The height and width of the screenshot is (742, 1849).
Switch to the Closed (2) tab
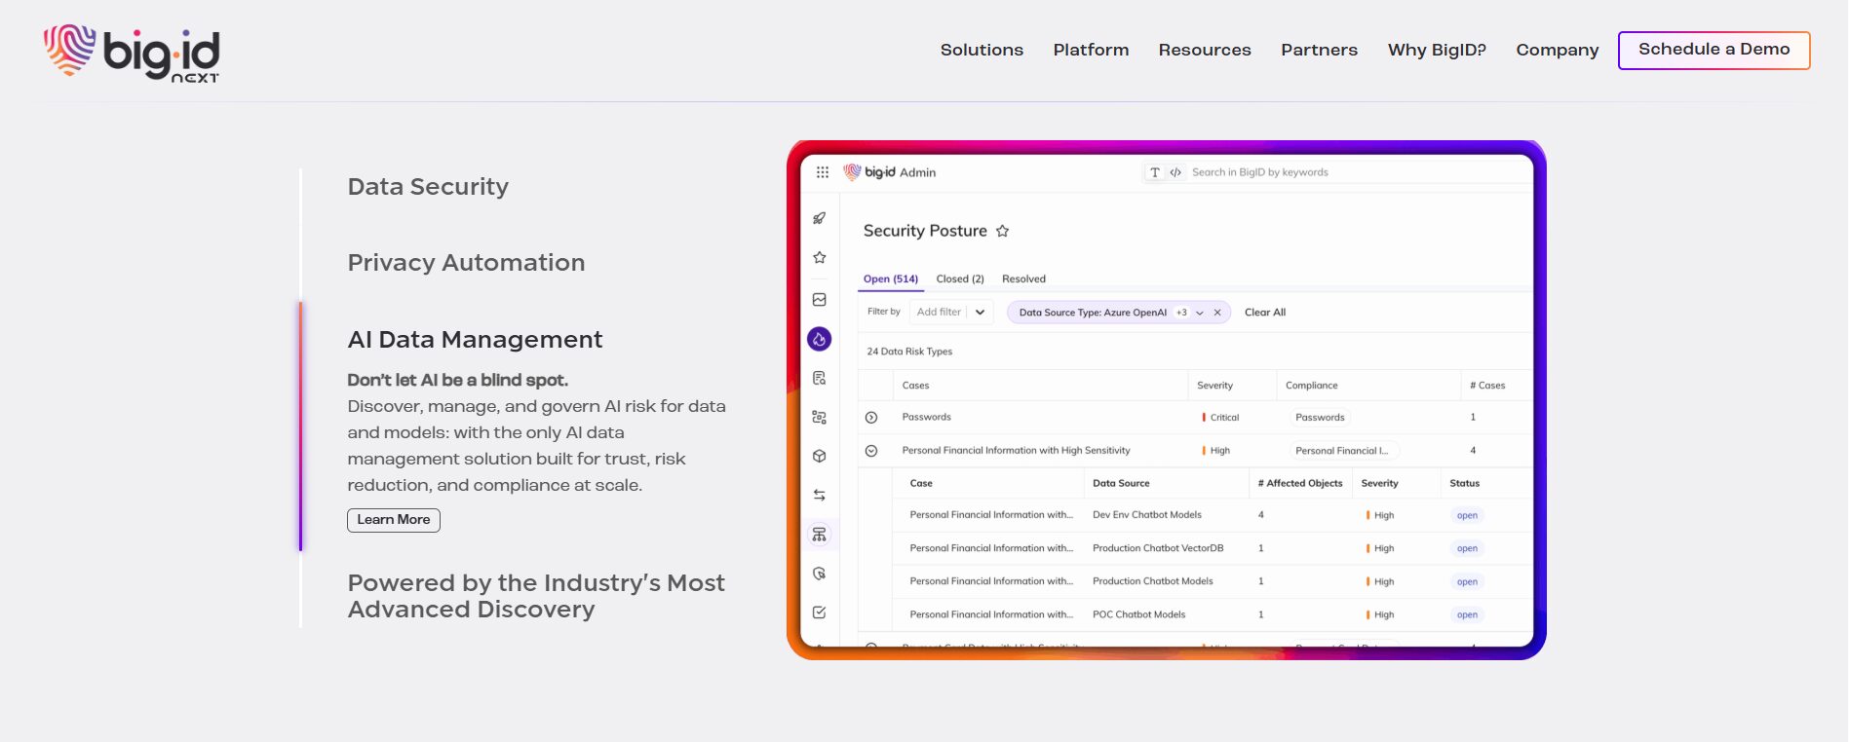(960, 278)
